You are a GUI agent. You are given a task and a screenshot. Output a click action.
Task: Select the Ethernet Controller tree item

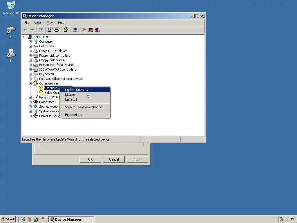point(52,88)
